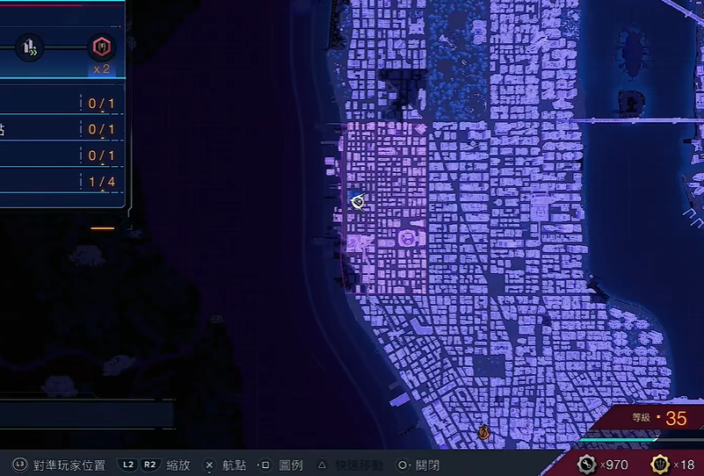This screenshot has width=704, height=476.
Task: Click the x2 token reward count
Action: point(101,69)
